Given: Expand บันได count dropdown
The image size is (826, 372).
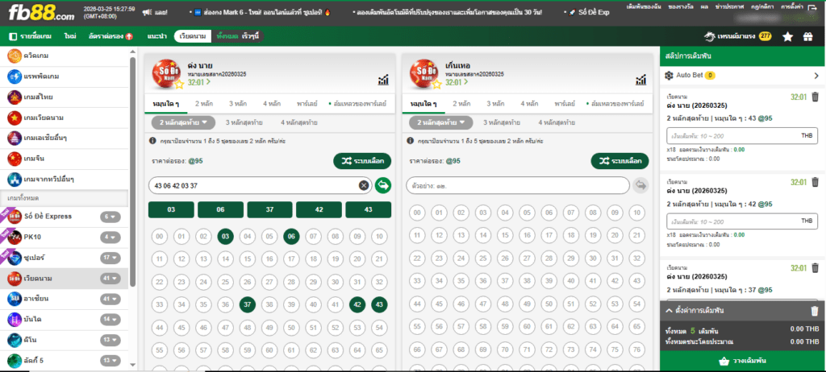Looking at the screenshot, I should [x=110, y=320].
